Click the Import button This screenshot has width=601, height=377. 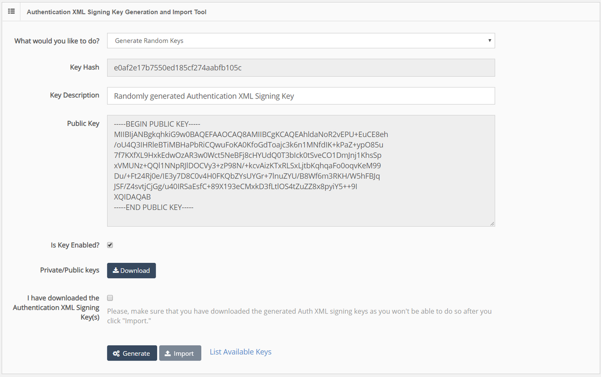(x=180, y=353)
